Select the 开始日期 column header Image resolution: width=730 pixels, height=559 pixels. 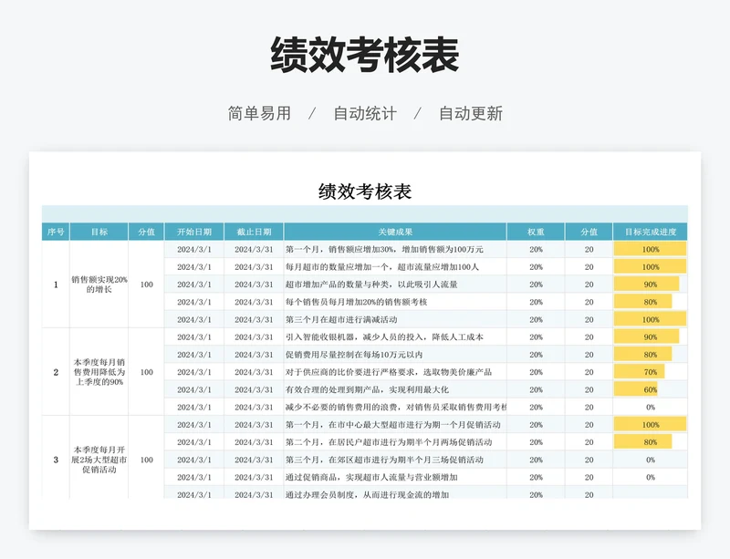click(x=194, y=232)
